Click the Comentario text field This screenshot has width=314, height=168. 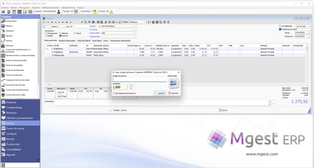(161, 103)
